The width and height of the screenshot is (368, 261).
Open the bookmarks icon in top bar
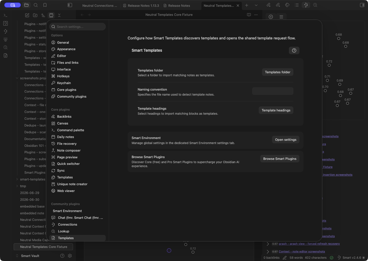(45, 5)
